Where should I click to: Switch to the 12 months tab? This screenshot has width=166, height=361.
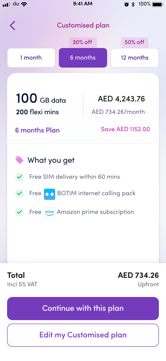(135, 58)
